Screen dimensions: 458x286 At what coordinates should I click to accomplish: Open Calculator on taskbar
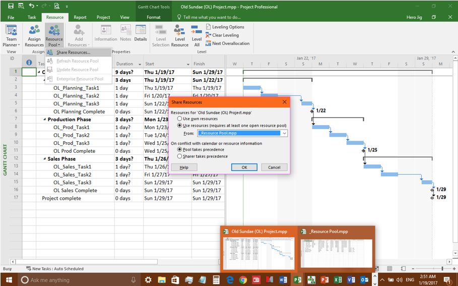coord(216,280)
